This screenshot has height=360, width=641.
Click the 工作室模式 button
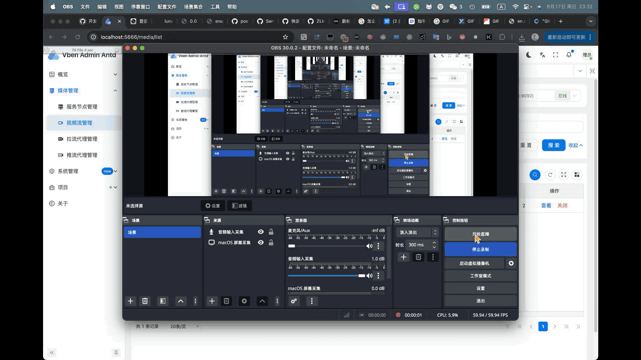coord(480,276)
